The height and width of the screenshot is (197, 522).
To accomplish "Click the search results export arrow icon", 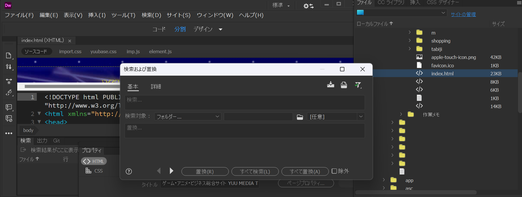I will point(23,150).
